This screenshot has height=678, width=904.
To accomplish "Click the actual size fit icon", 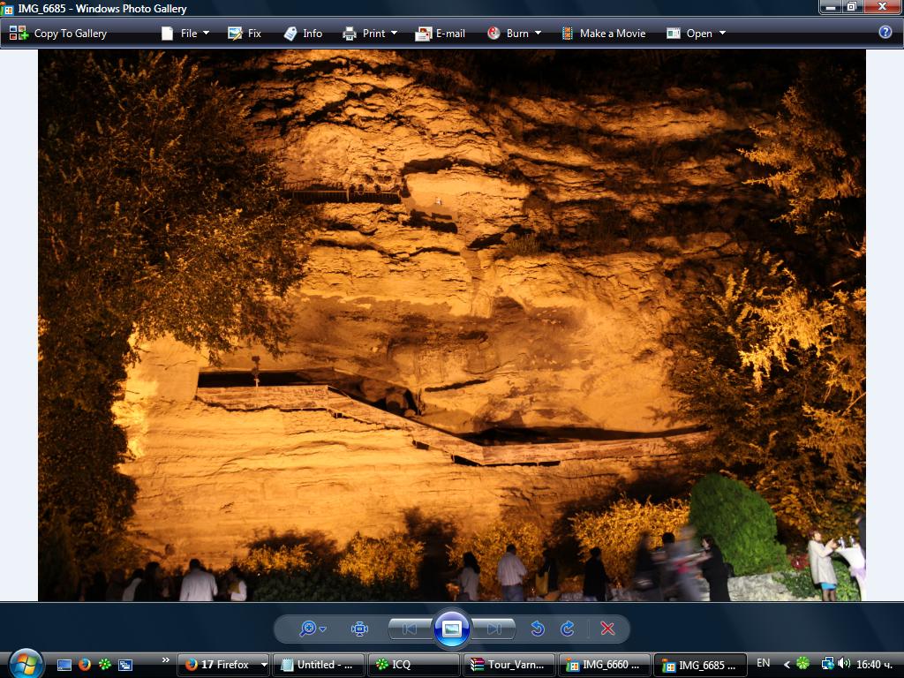I will coord(360,629).
